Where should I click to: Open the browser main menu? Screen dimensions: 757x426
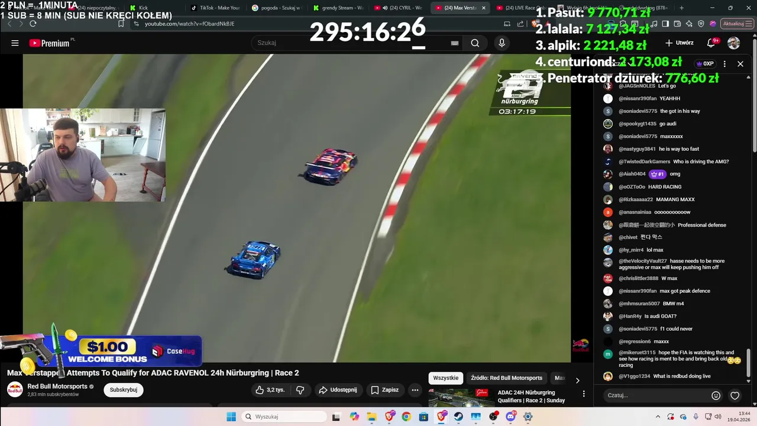[x=749, y=24]
